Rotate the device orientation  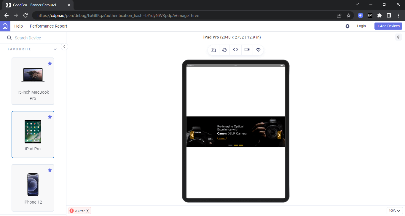(224, 50)
